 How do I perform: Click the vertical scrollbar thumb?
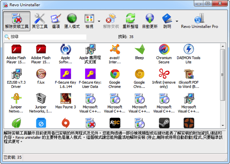(223, 75)
